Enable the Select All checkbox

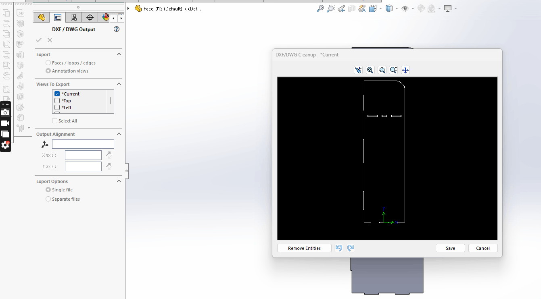(55, 121)
